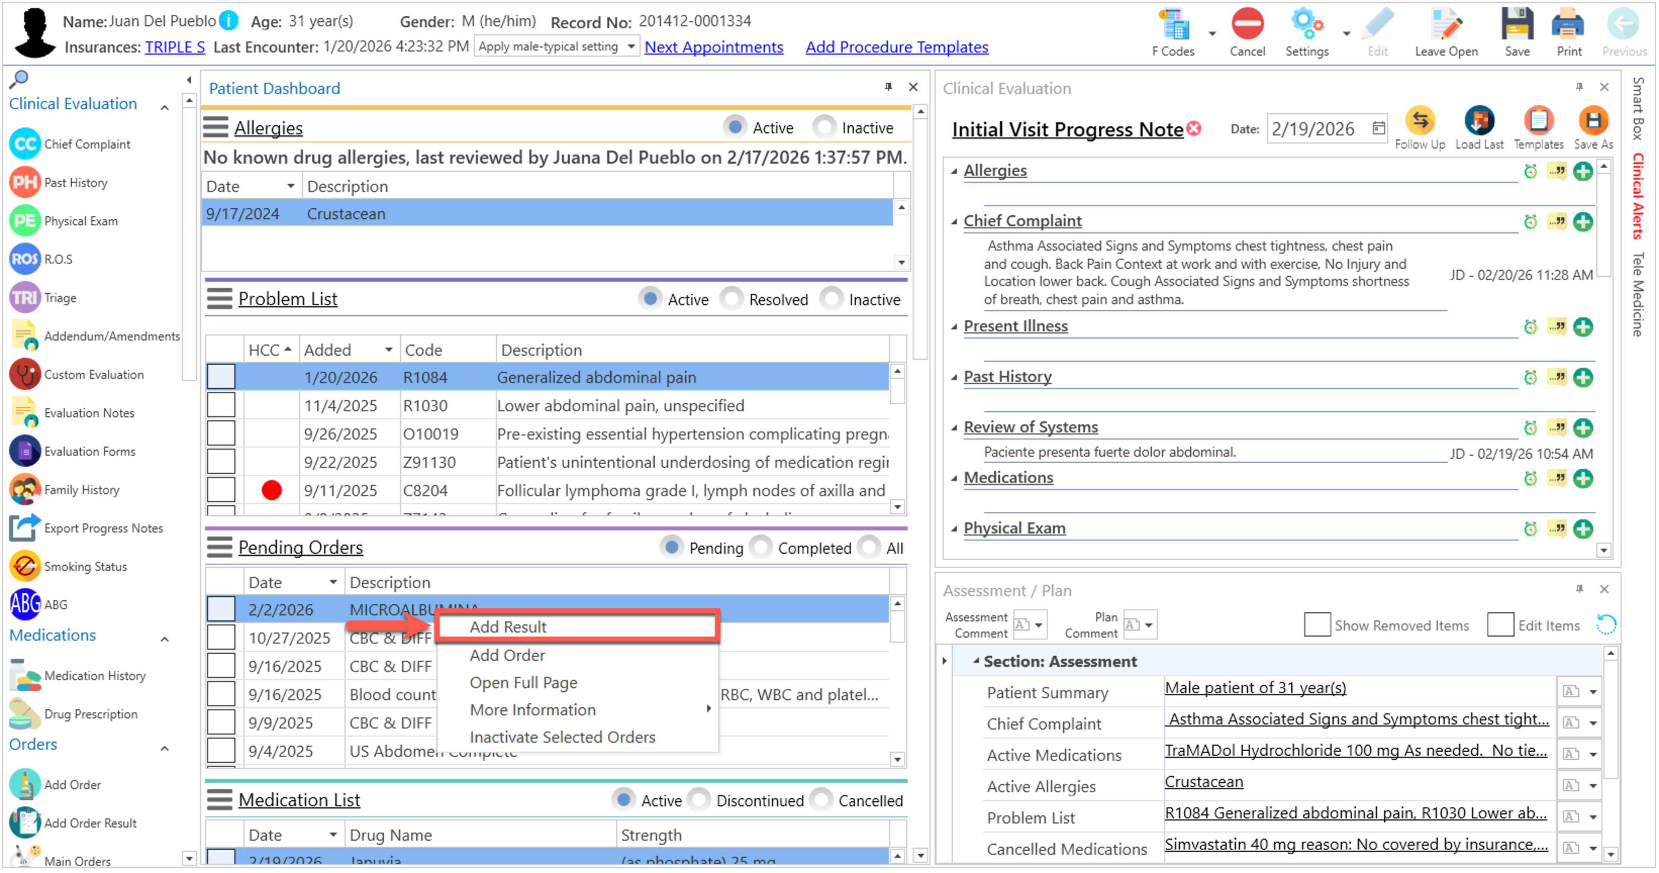Collapse the Medications sidebar group chevron
The image size is (1659, 873).
165,640
